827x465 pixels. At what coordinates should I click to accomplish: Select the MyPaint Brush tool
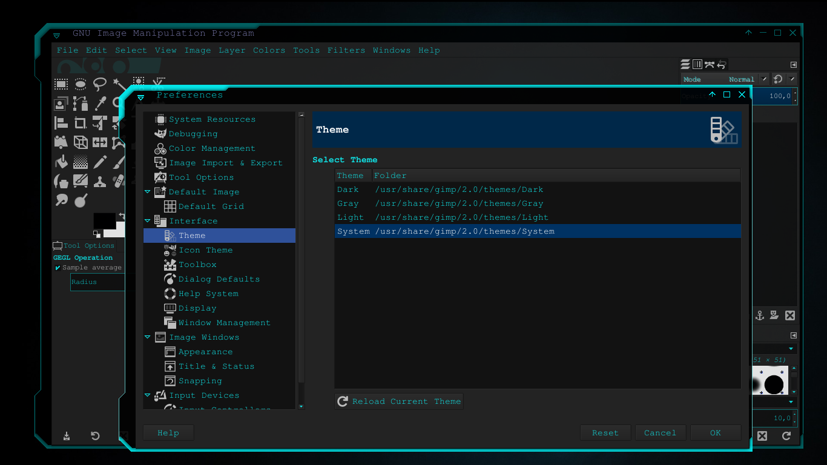(81, 181)
